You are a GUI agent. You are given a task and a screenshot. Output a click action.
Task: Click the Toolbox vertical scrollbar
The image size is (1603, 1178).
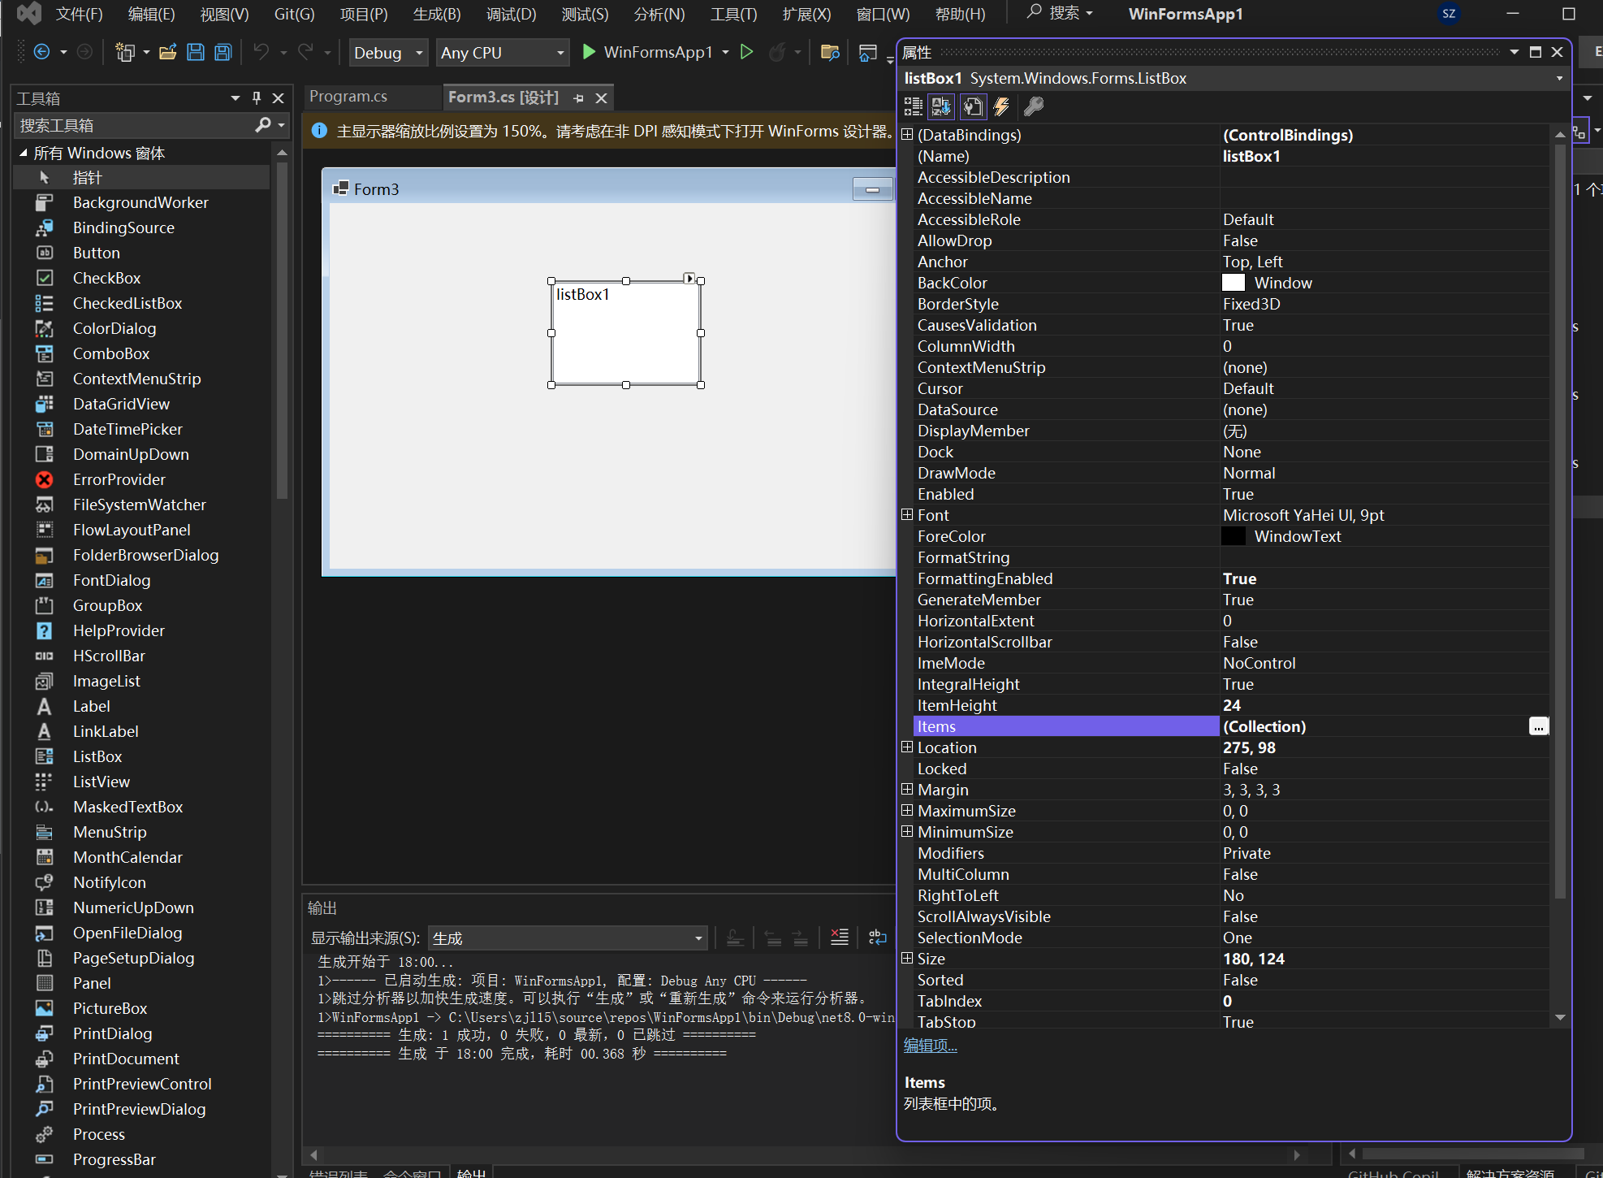tap(282, 329)
